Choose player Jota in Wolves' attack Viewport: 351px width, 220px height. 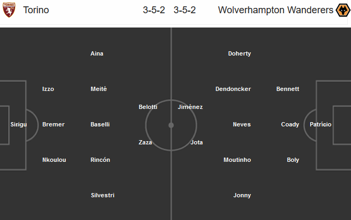[x=196, y=142]
